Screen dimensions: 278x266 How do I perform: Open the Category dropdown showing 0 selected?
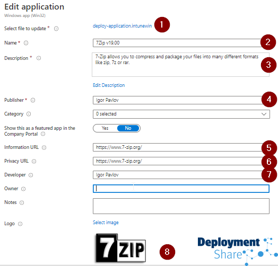point(181,114)
